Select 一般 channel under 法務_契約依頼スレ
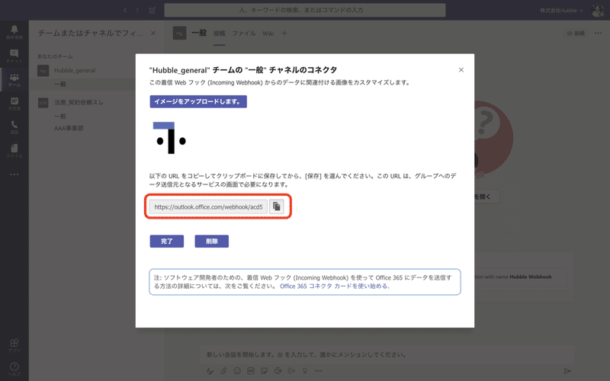610x381 pixels. [x=60, y=117]
